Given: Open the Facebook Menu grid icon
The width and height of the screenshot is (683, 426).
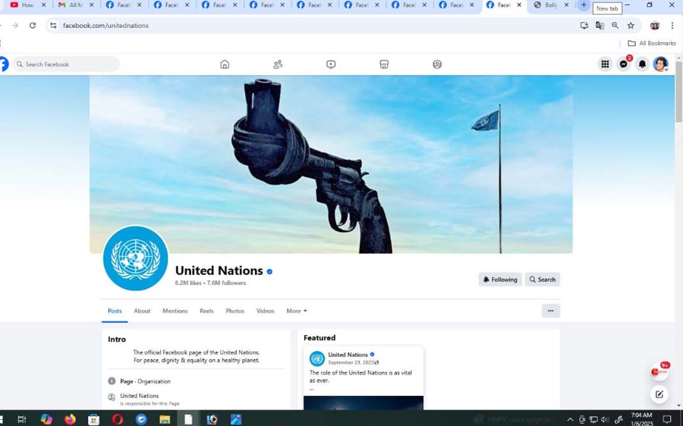Looking at the screenshot, I should (x=605, y=64).
